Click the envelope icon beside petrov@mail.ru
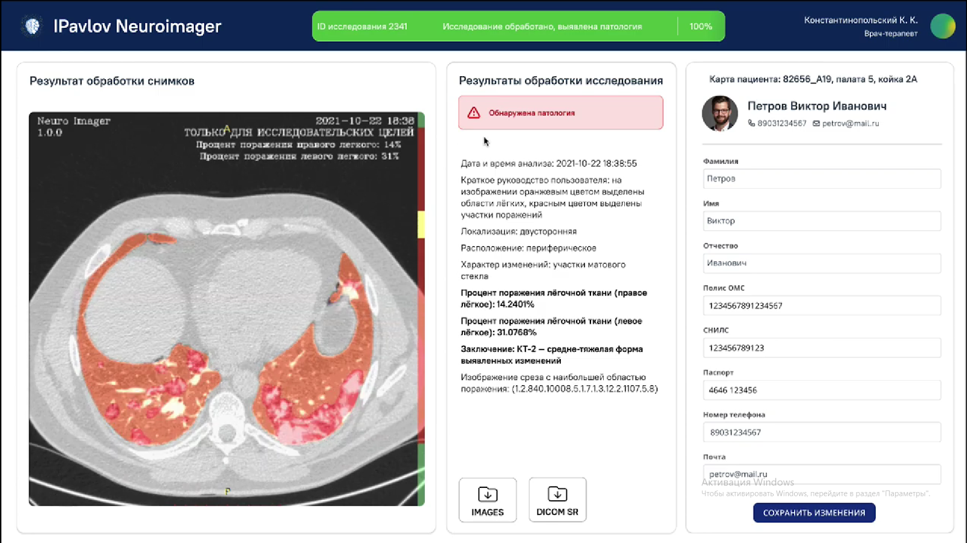The height and width of the screenshot is (543, 967). click(816, 123)
